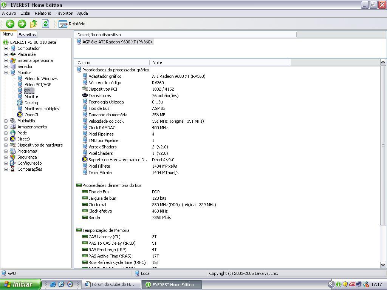The width and height of the screenshot is (387, 290).
Task: Open the Relatório menu in the menu bar
Action: 43,13
